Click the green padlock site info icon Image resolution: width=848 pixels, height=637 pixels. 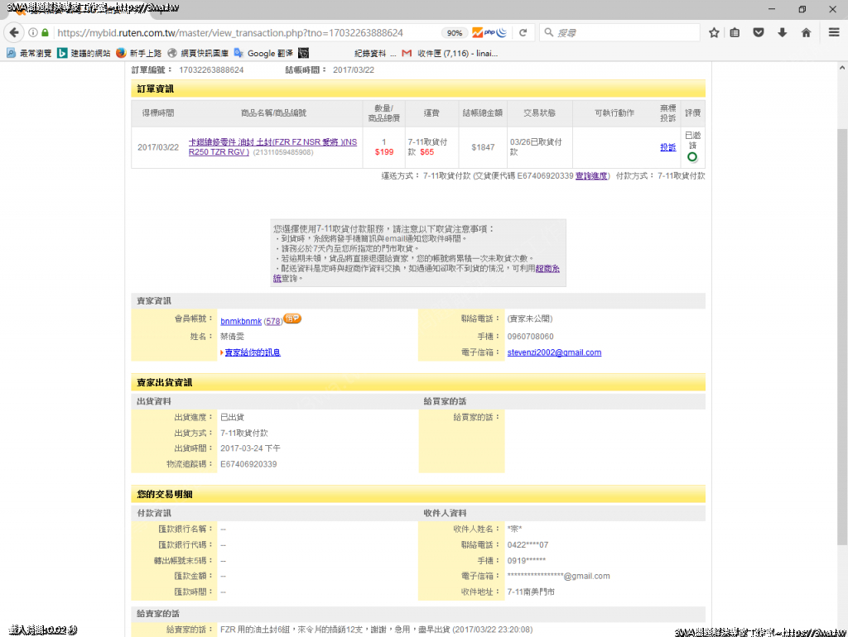46,33
